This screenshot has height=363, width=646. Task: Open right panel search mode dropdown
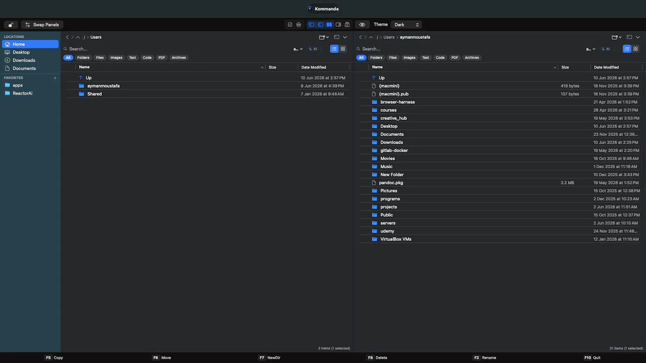(591, 49)
